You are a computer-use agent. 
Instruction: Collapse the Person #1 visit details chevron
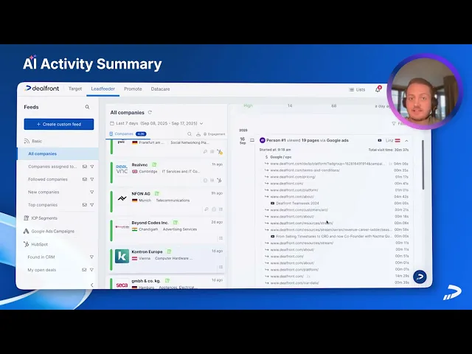click(406, 141)
